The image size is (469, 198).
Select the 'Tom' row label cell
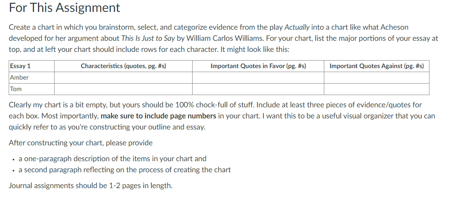pos(32,89)
